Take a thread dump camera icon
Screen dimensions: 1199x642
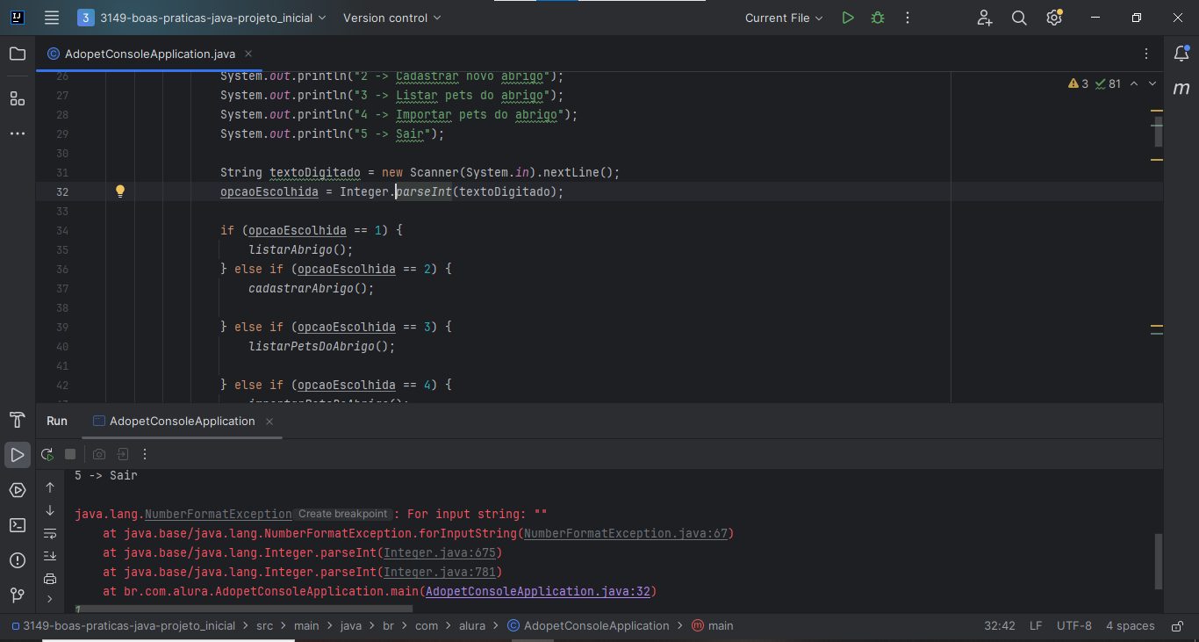pos(99,454)
